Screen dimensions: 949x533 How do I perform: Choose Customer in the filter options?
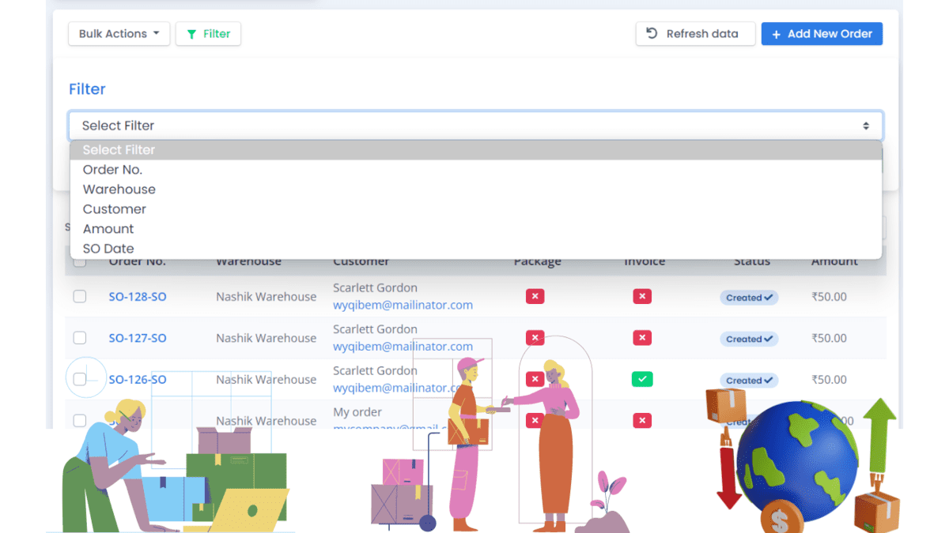pyautogui.click(x=114, y=208)
